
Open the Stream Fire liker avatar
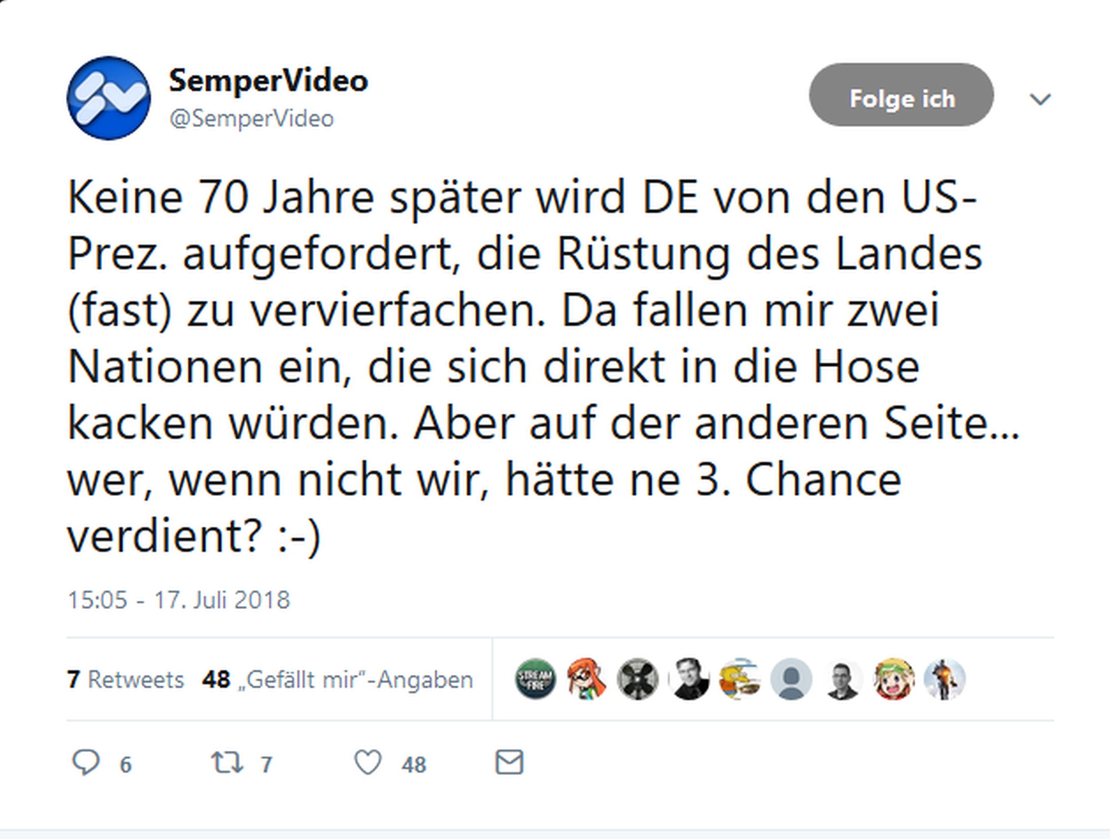(x=535, y=680)
